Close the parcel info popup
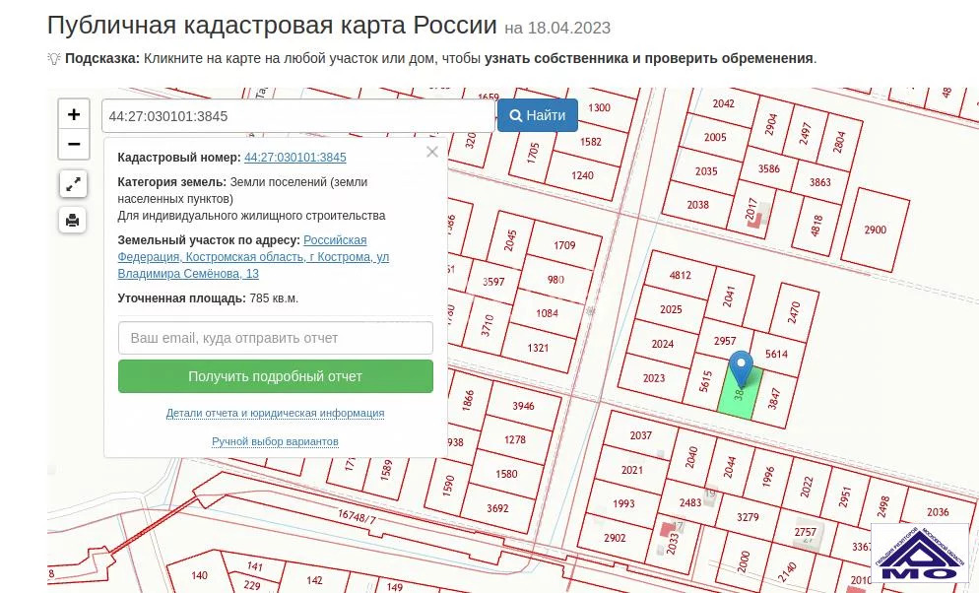979x593 pixels. [x=432, y=152]
